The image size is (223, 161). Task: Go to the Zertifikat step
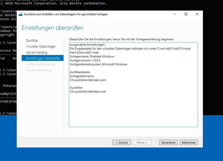[x=32, y=40]
